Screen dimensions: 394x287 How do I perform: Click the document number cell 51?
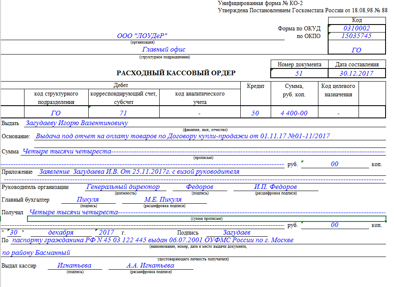299,73
